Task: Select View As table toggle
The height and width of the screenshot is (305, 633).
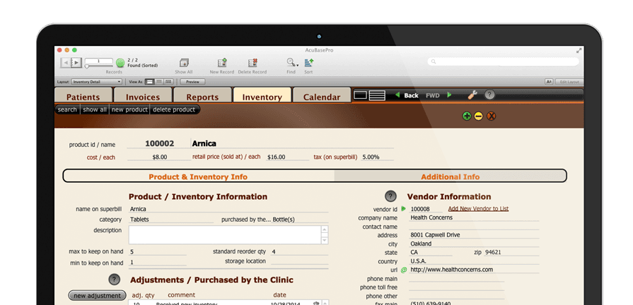Action: (x=169, y=82)
